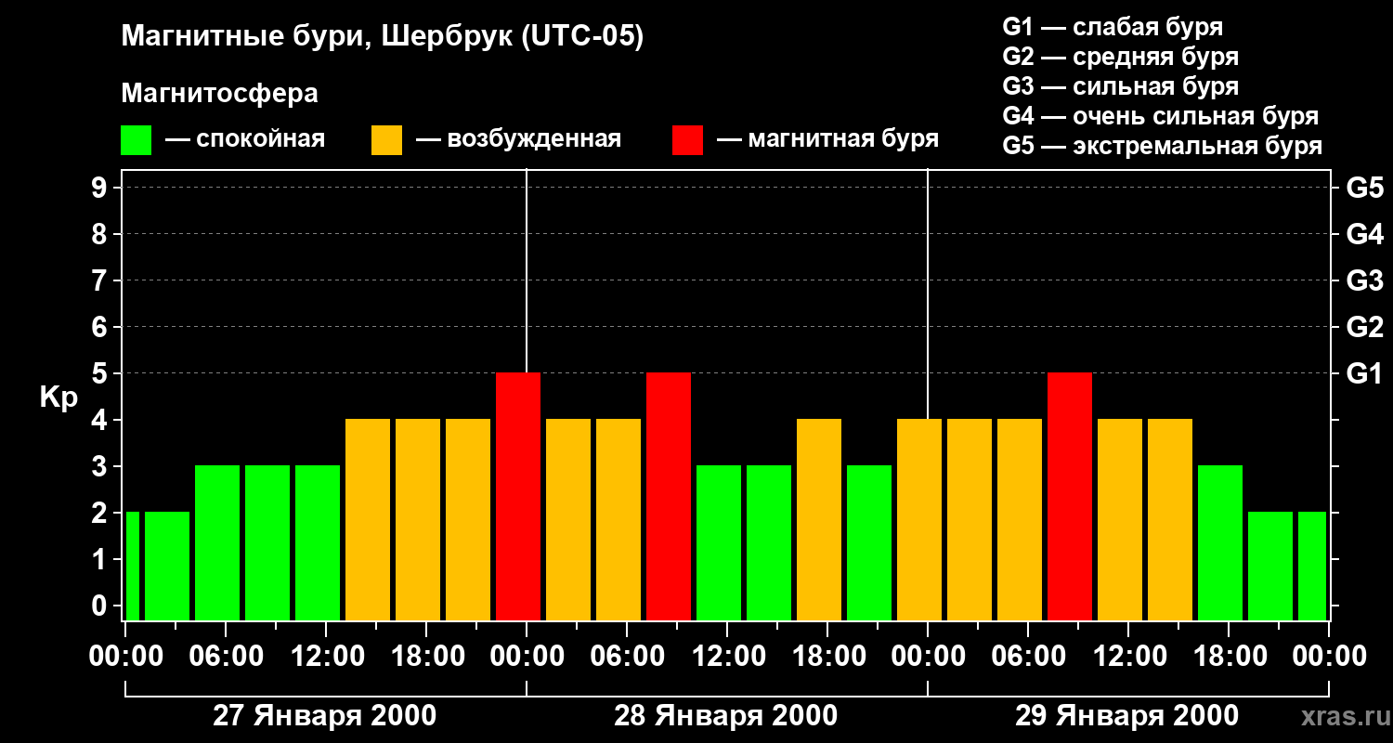Click the G1 label on right axis

(x=1364, y=374)
